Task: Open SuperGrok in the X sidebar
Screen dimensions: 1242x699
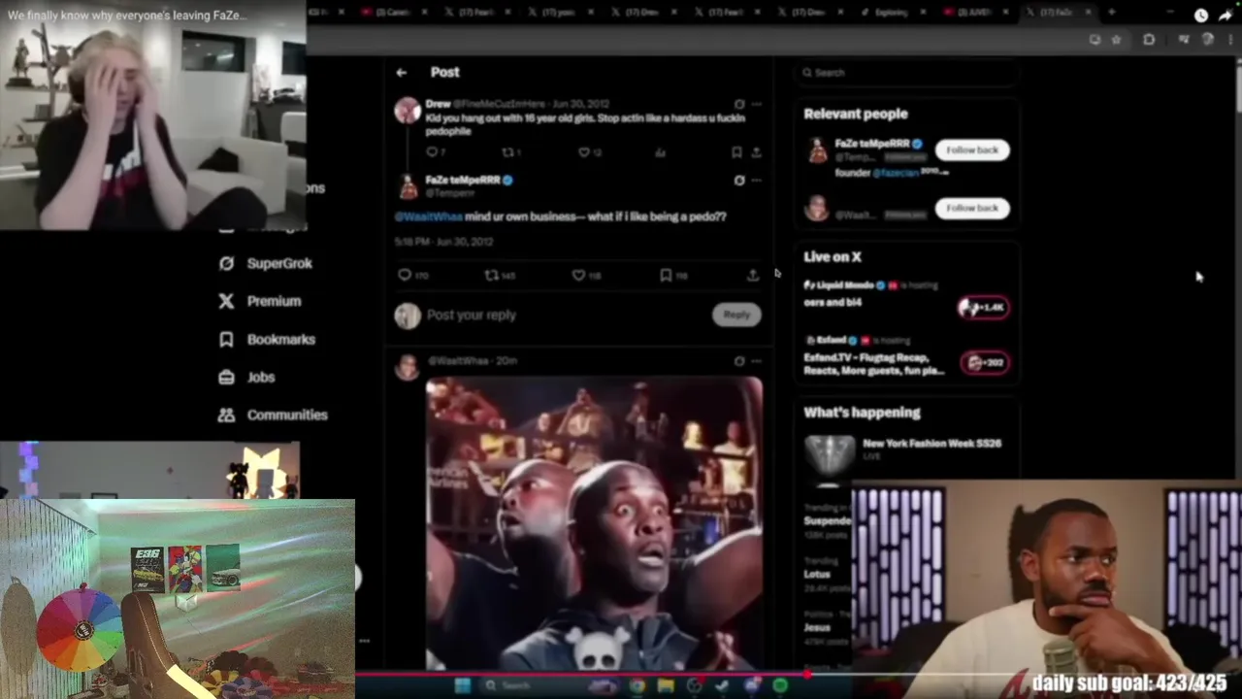Action: [x=265, y=263]
